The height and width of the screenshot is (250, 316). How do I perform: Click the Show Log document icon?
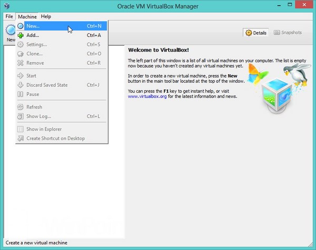pos(21,116)
